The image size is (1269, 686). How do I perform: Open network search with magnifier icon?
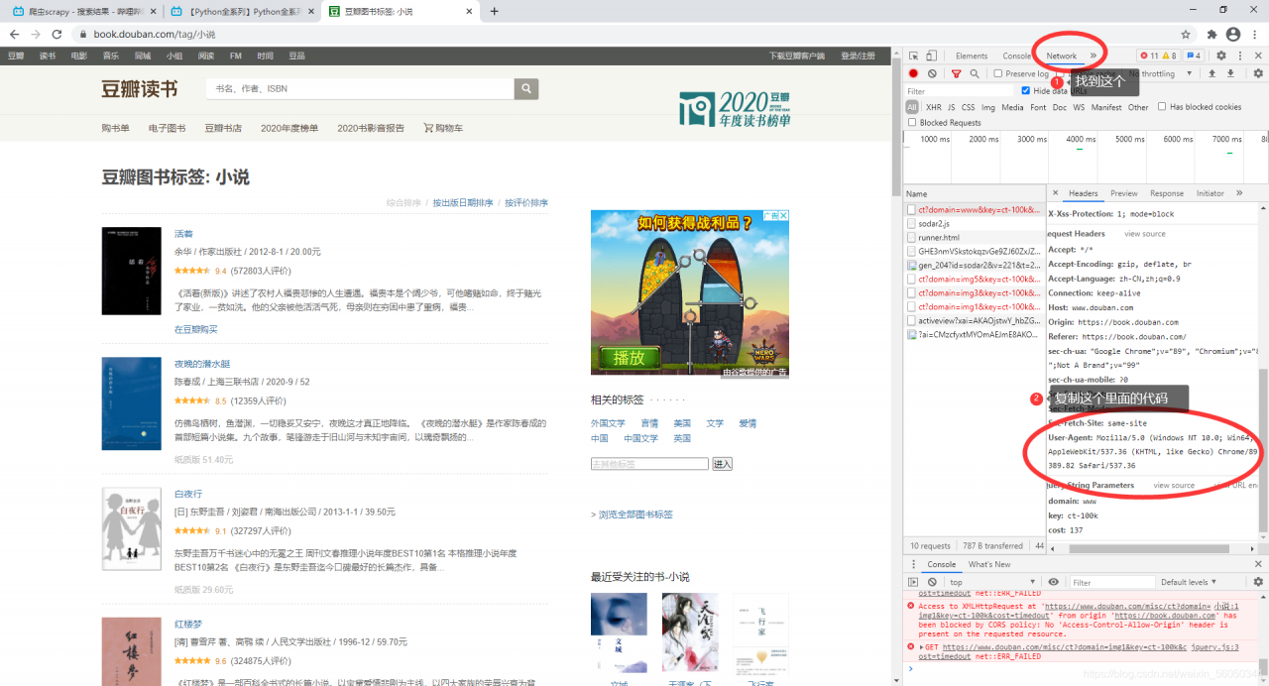point(975,73)
